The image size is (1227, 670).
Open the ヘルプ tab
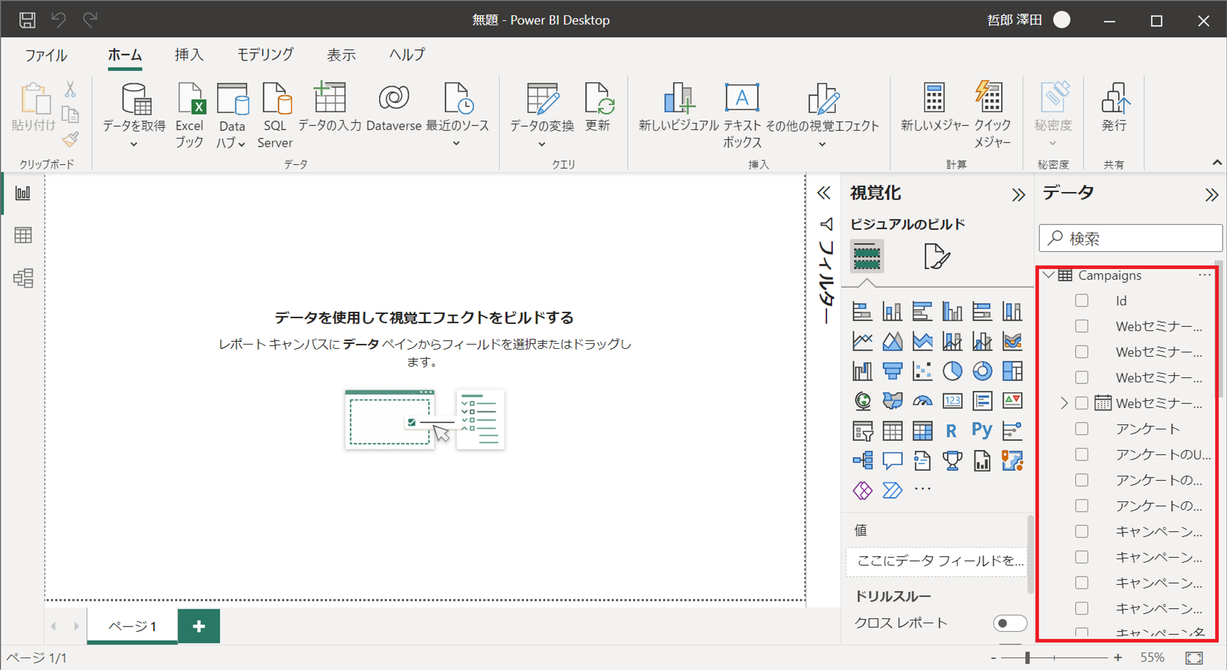click(x=407, y=55)
